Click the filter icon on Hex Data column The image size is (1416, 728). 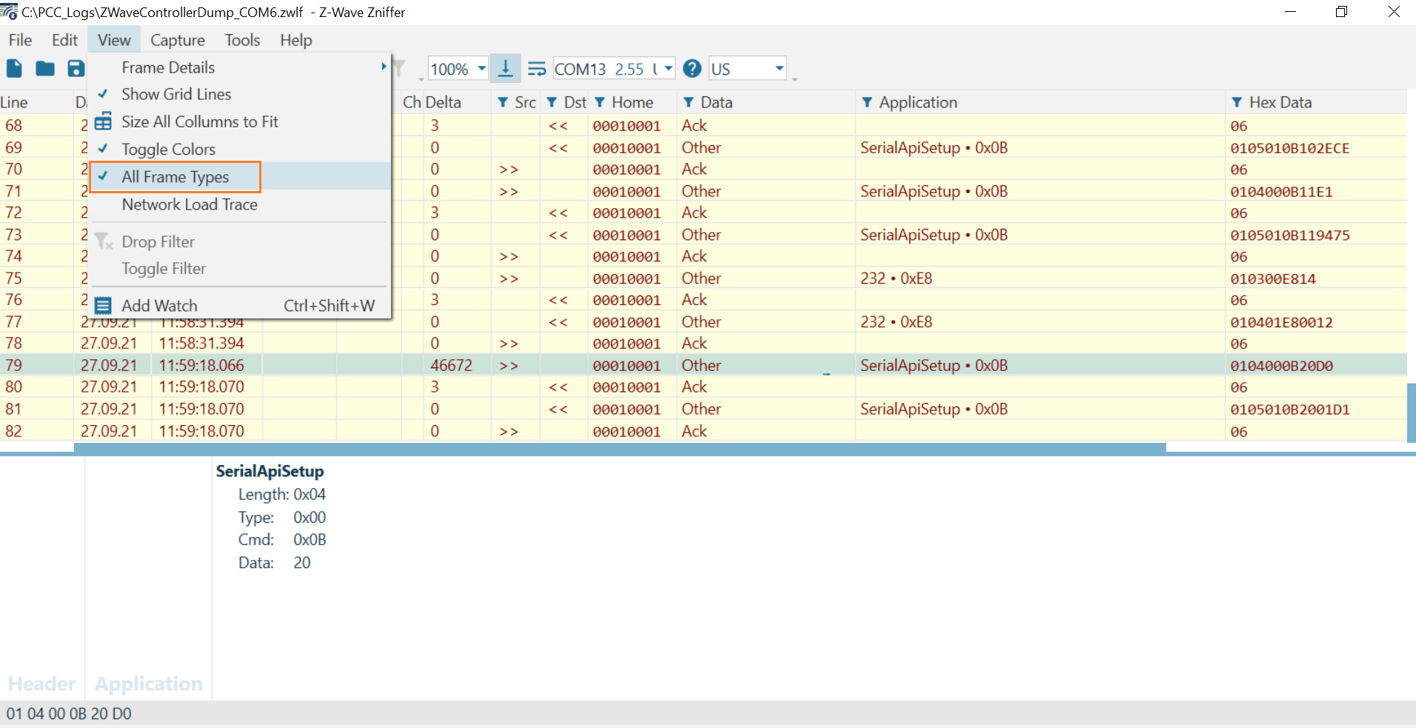(1235, 101)
